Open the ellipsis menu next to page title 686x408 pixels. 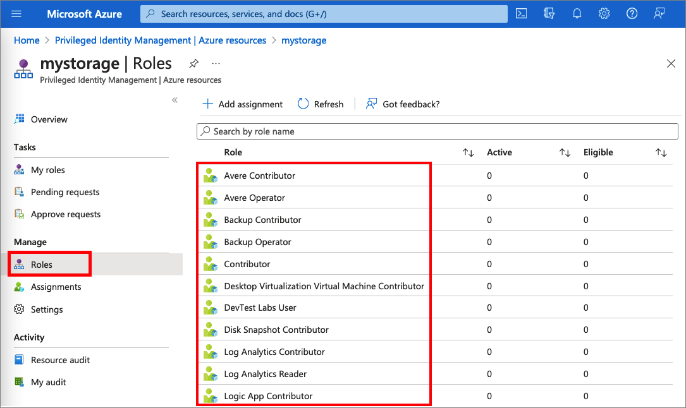tap(216, 63)
